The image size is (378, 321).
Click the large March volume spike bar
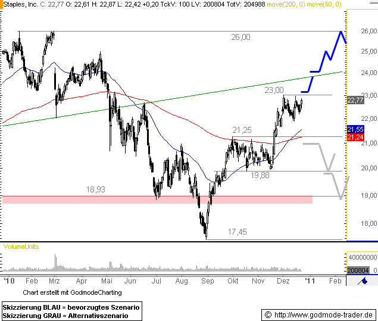55,263
